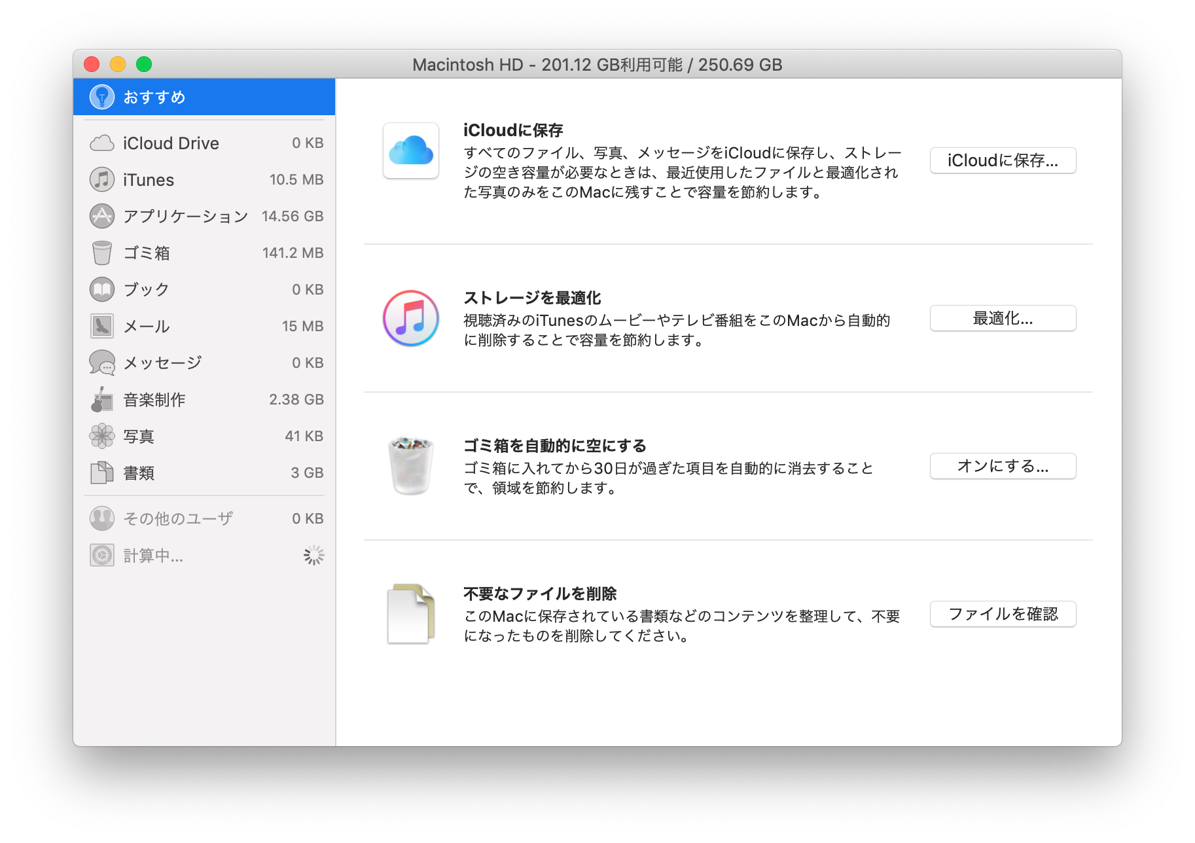Screen dimensions: 1195x843
Task: Click the 書類 documents icon
Action: coord(102,473)
